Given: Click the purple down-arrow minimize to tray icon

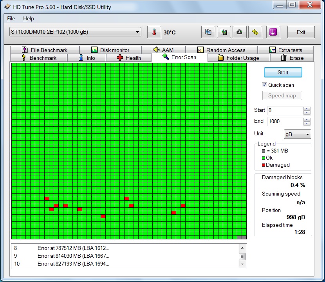Looking at the screenshot, I should point(273,32).
